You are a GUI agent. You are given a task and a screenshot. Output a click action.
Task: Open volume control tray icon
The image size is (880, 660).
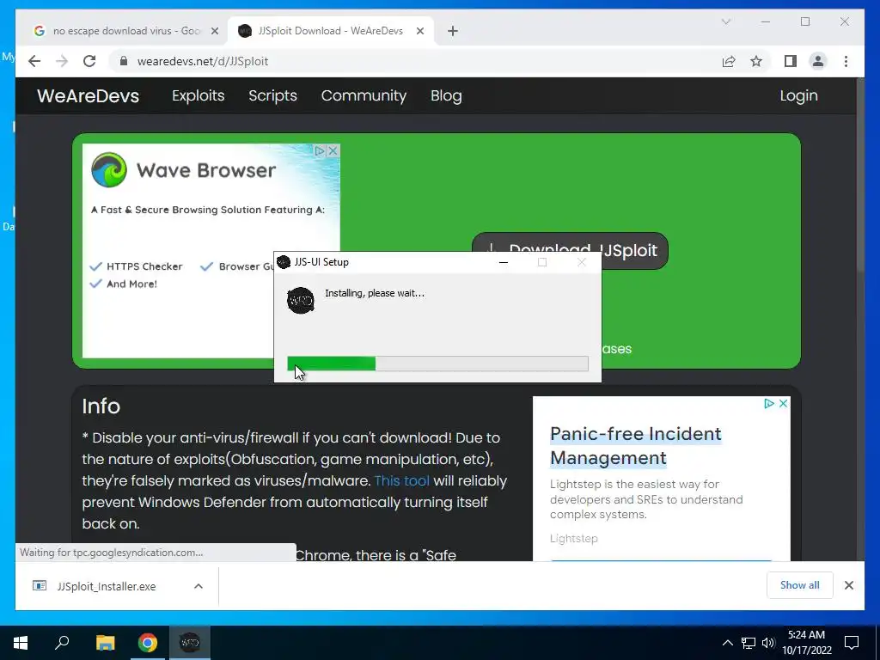768,643
